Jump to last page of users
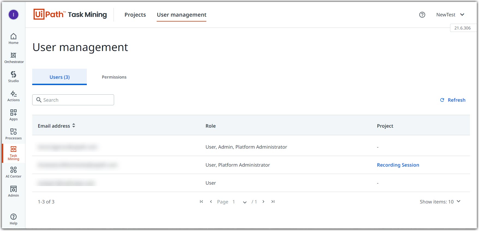This screenshot has height=231, width=479. click(273, 202)
